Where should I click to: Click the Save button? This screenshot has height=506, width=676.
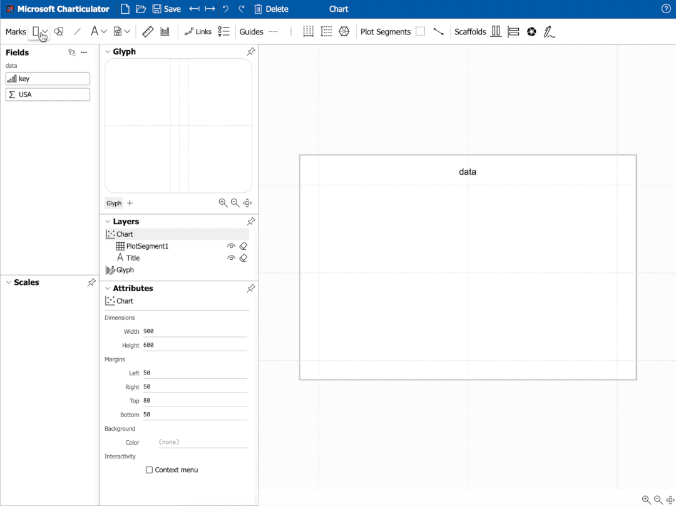tap(167, 9)
